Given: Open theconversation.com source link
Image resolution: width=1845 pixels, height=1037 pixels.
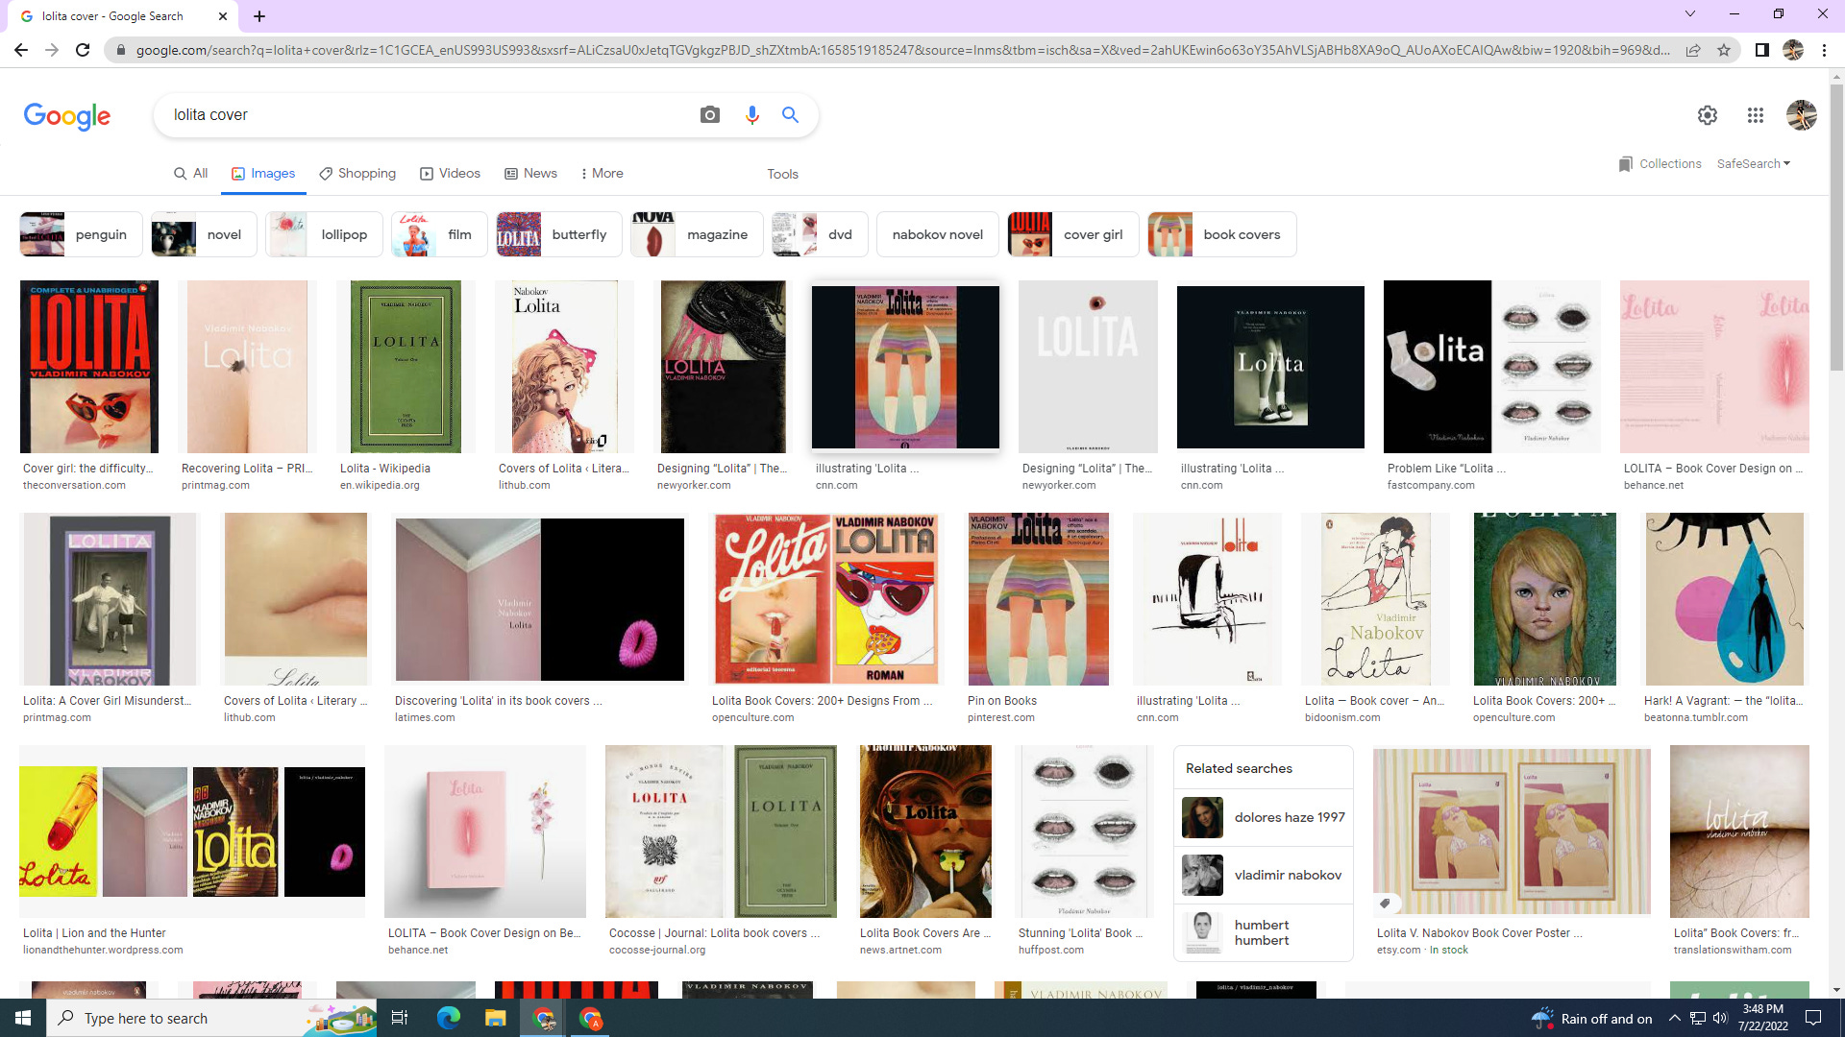Looking at the screenshot, I should click(74, 486).
